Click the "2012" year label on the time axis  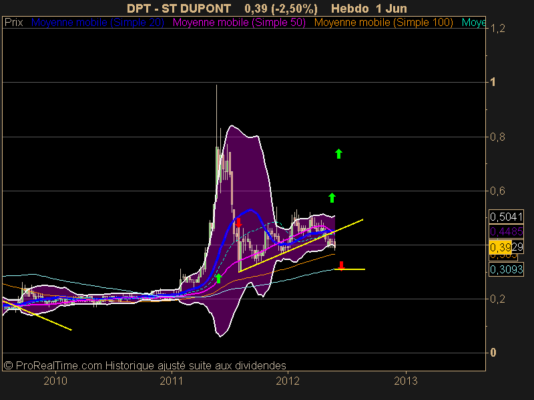(x=288, y=381)
